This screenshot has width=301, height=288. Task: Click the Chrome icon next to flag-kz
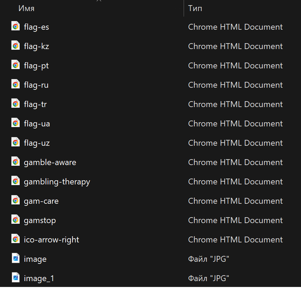(16, 46)
